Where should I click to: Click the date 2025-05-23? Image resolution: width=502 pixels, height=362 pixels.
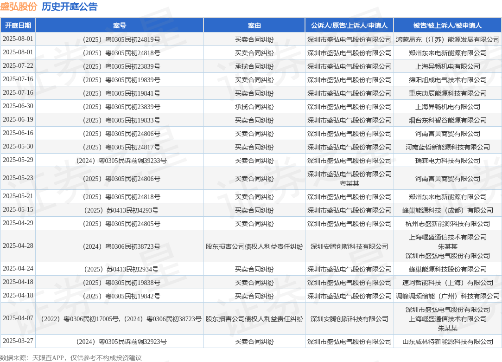pos(18,178)
